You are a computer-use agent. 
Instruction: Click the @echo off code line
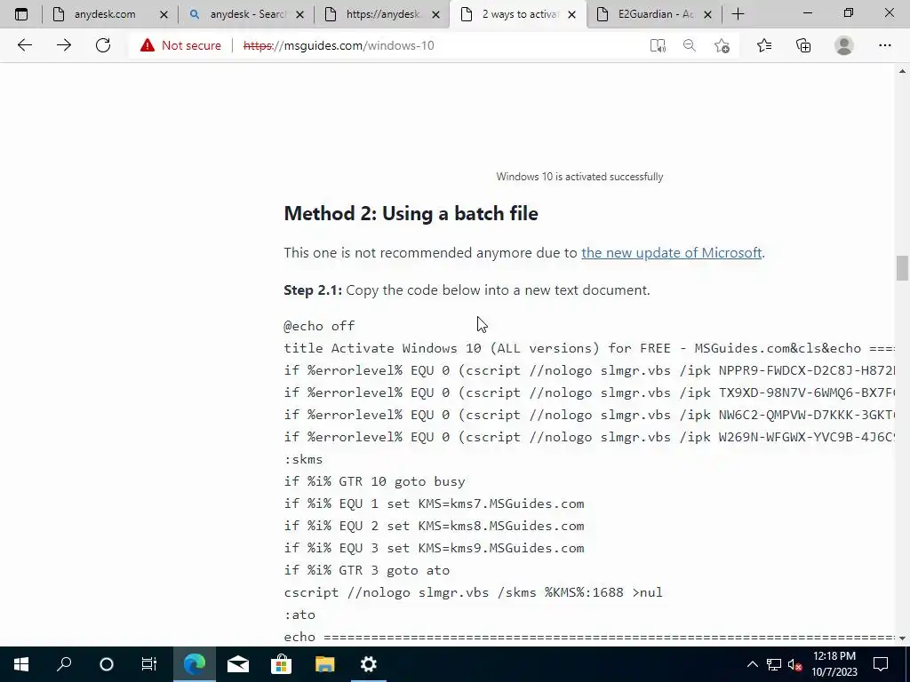319,326
